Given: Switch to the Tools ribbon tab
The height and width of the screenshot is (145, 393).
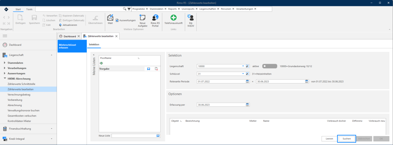Looking at the screenshot, I should [x=29, y=9].
